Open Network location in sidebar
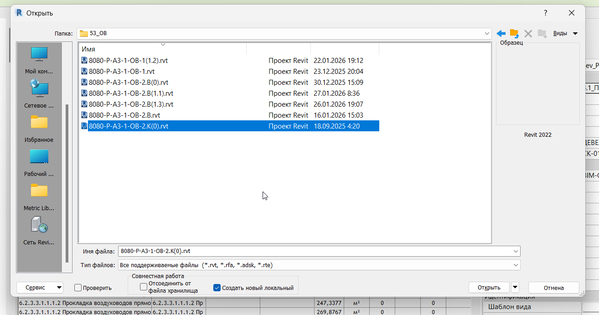Image resolution: width=599 pixels, height=315 pixels. click(39, 94)
